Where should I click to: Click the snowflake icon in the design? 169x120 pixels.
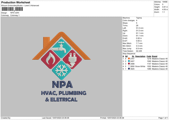point(61,70)
